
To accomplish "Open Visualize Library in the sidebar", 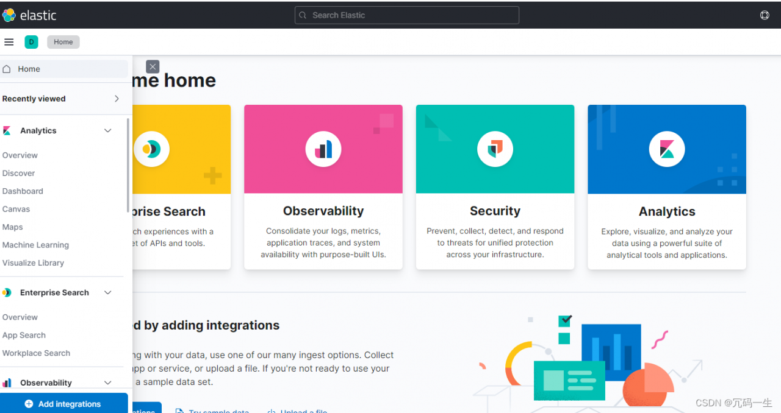I will (x=33, y=263).
